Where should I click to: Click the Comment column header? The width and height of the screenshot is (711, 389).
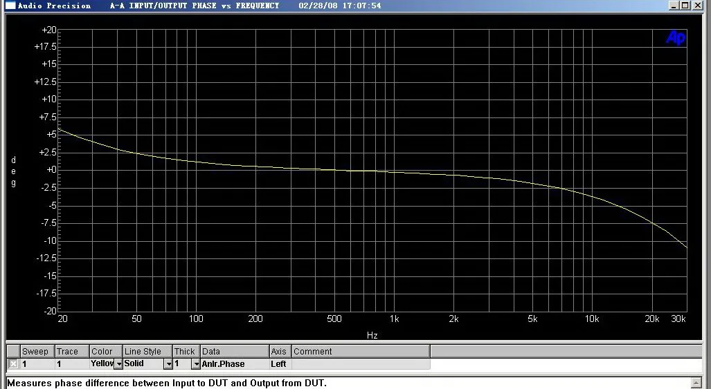pyautogui.click(x=361, y=352)
